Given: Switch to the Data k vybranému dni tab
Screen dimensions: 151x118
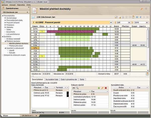Looking at the screenshot, I should pos(69,80).
